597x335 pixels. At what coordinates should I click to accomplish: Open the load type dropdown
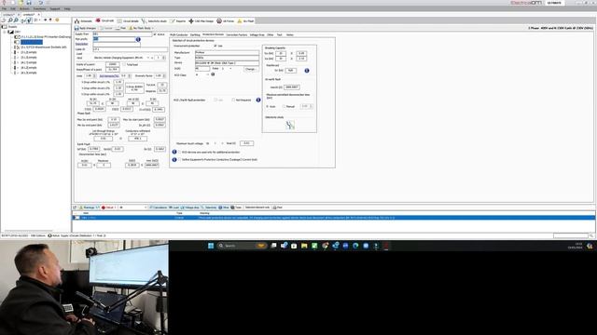click(x=148, y=58)
